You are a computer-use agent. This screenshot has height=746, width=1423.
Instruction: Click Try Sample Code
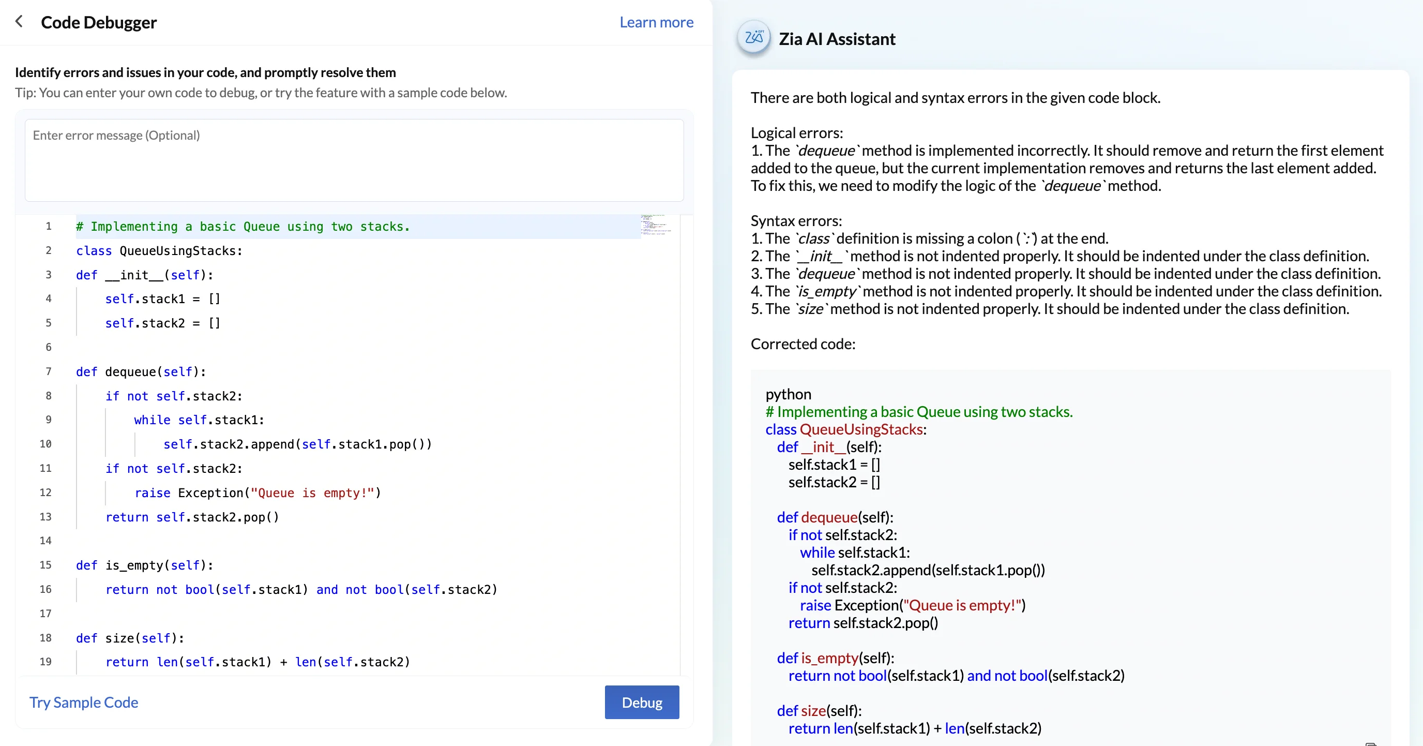84,702
